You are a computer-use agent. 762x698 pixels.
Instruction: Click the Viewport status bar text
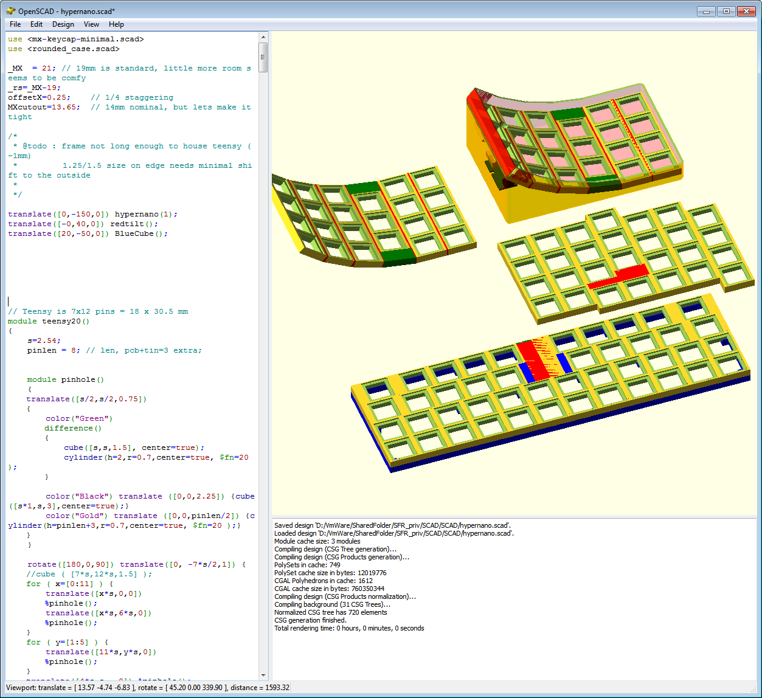click(148, 687)
